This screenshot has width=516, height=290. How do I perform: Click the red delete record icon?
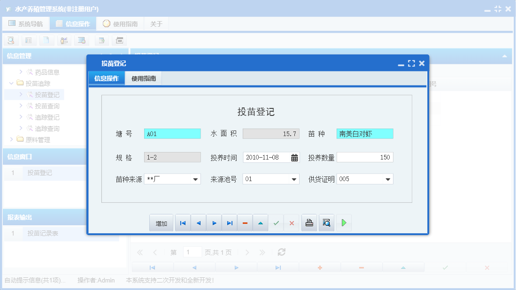(245, 222)
